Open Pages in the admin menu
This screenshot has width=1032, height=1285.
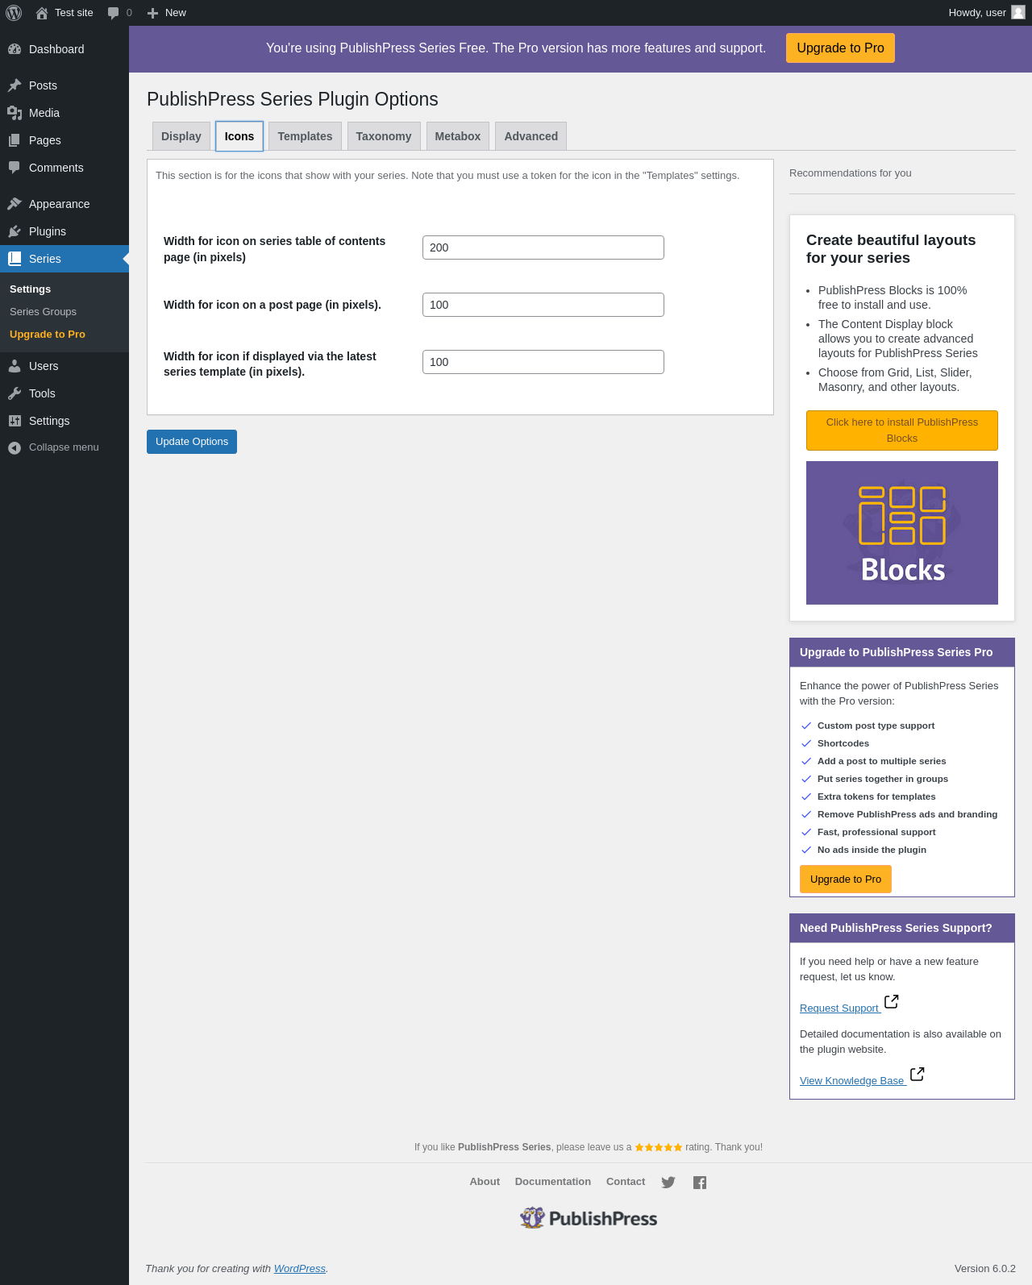(x=64, y=140)
